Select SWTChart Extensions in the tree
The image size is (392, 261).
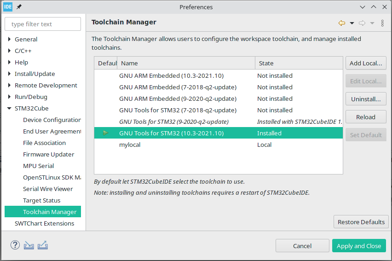44,223
